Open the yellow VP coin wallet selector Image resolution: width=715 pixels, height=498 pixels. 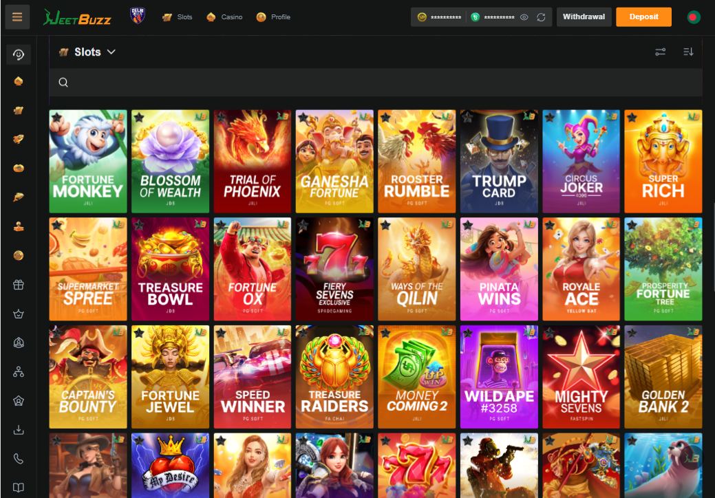pyautogui.click(x=422, y=17)
